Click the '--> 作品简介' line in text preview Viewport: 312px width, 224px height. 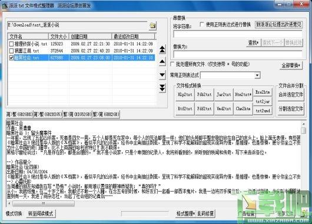19,162
